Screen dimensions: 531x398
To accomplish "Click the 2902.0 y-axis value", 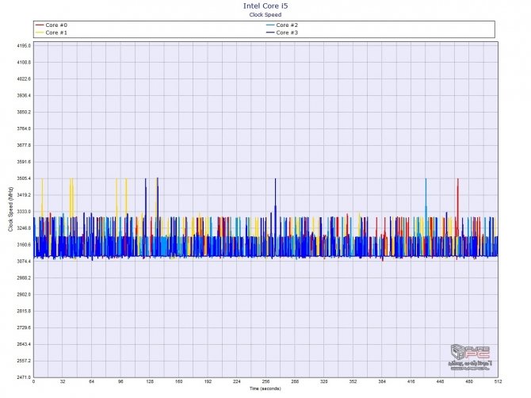I will (x=24, y=295).
